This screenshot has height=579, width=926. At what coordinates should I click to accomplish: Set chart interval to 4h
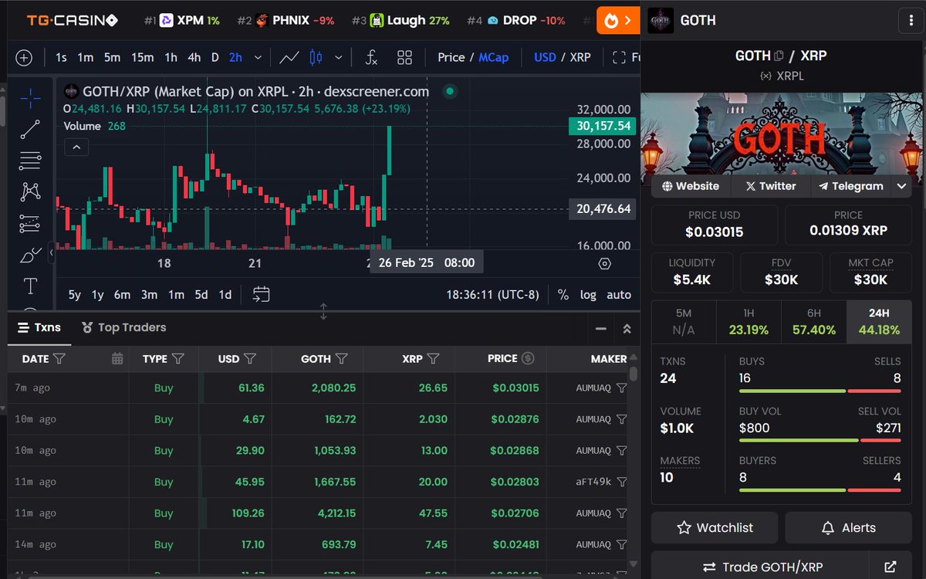(x=194, y=57)
